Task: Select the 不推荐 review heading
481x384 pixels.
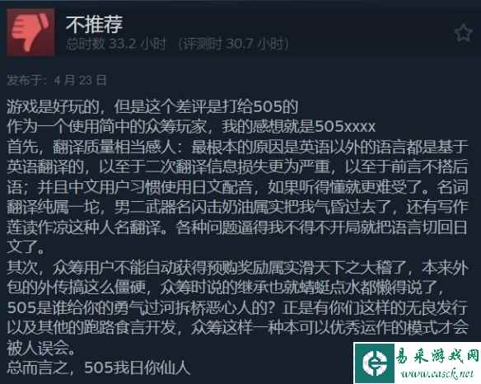Action: click(x=94, y=24)
